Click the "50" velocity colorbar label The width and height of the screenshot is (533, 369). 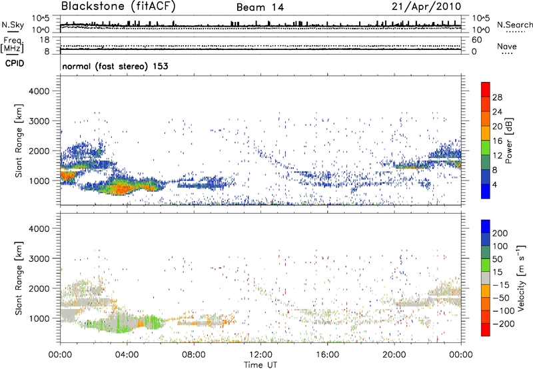point(497,259)
